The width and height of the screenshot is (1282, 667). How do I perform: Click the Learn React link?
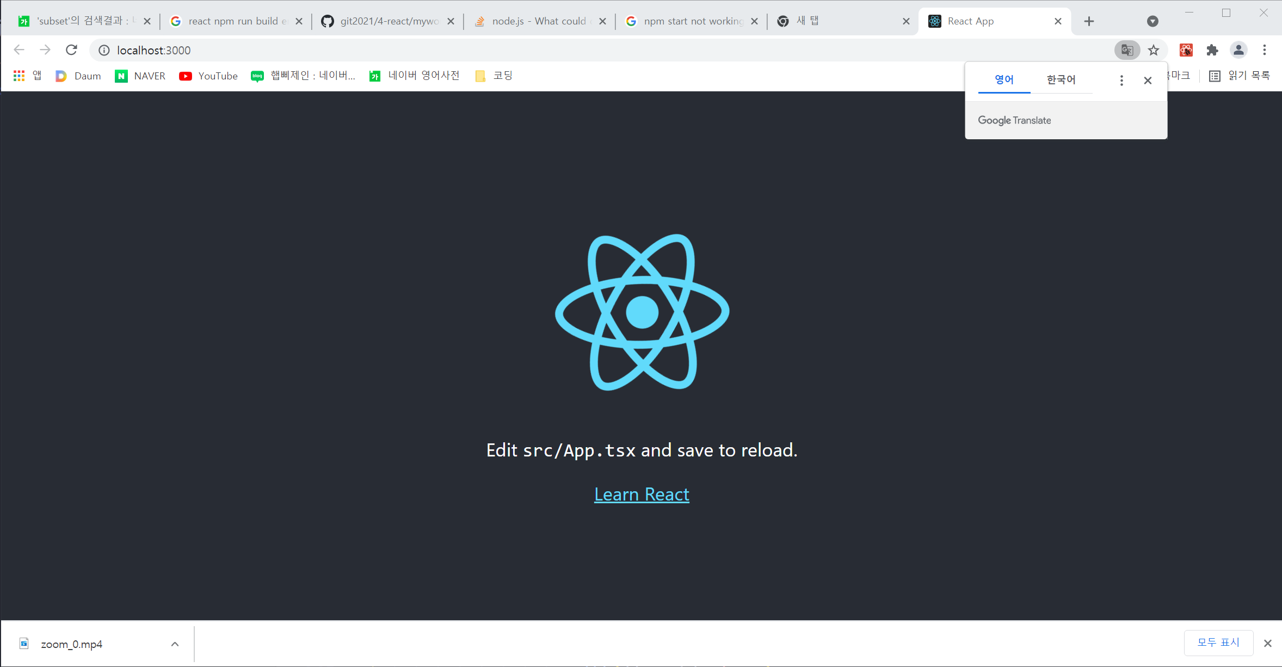point(642,494)
